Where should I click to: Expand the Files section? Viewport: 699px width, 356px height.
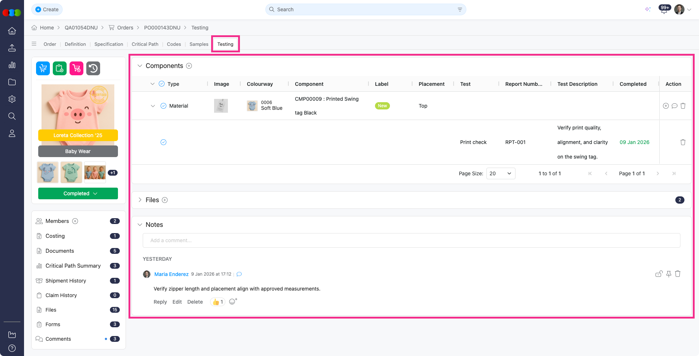[140, 200]
